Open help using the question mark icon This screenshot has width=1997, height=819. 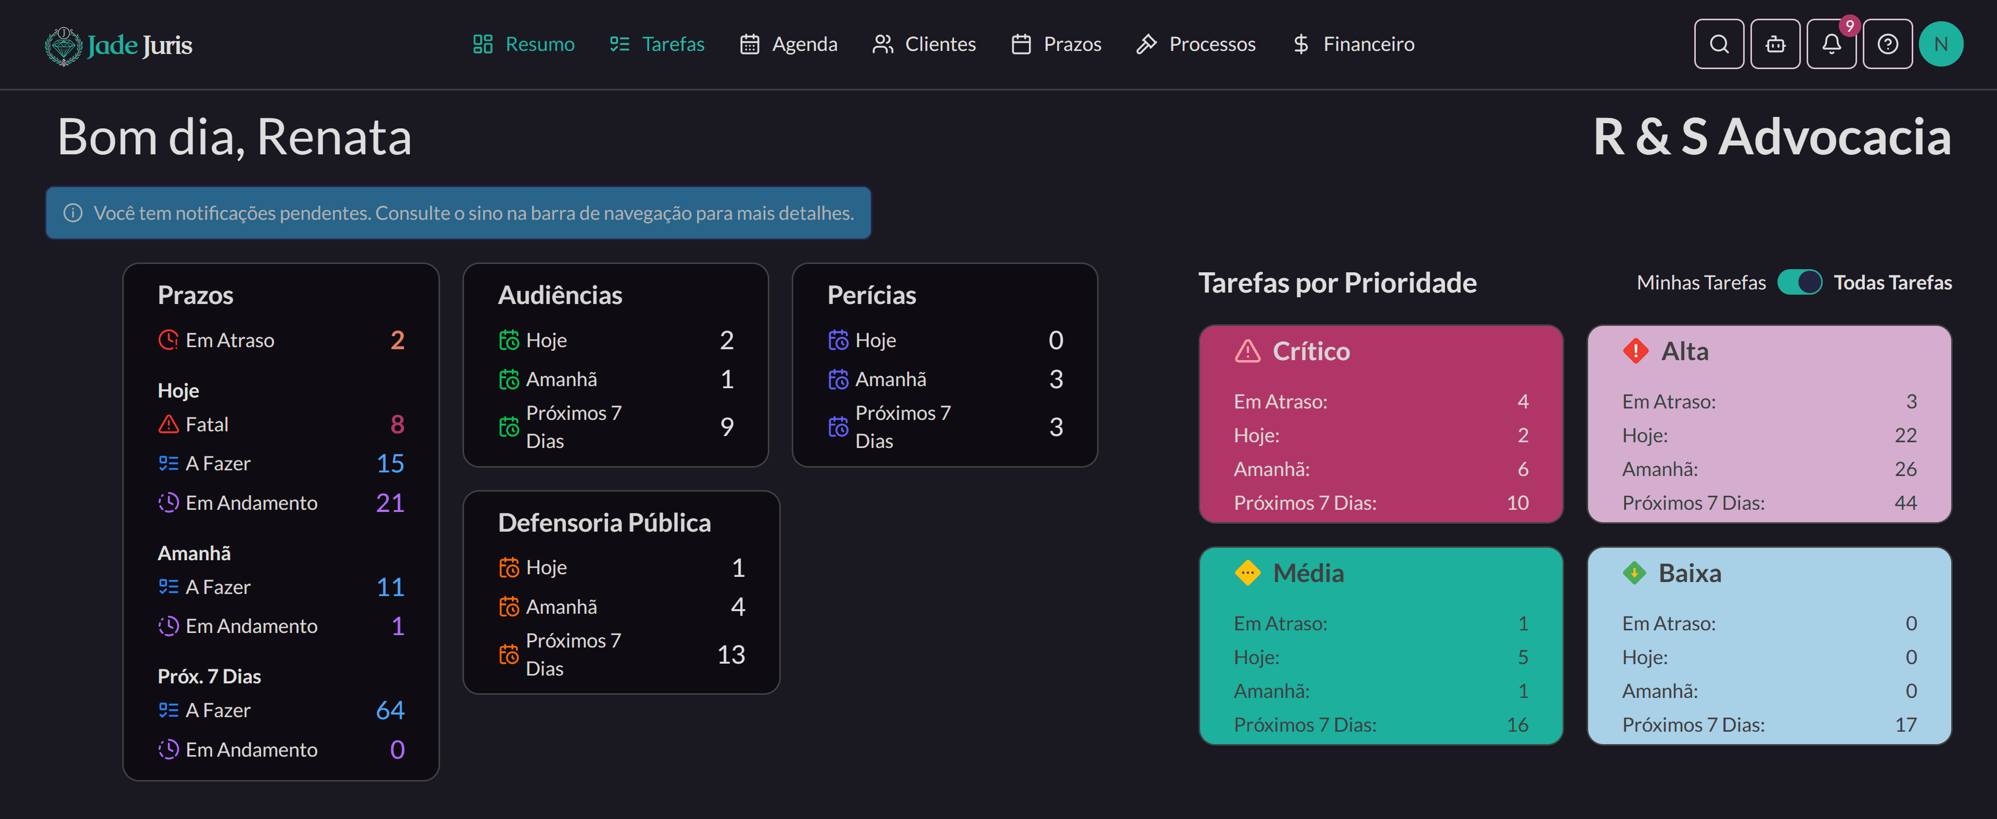coord(1888,44)
